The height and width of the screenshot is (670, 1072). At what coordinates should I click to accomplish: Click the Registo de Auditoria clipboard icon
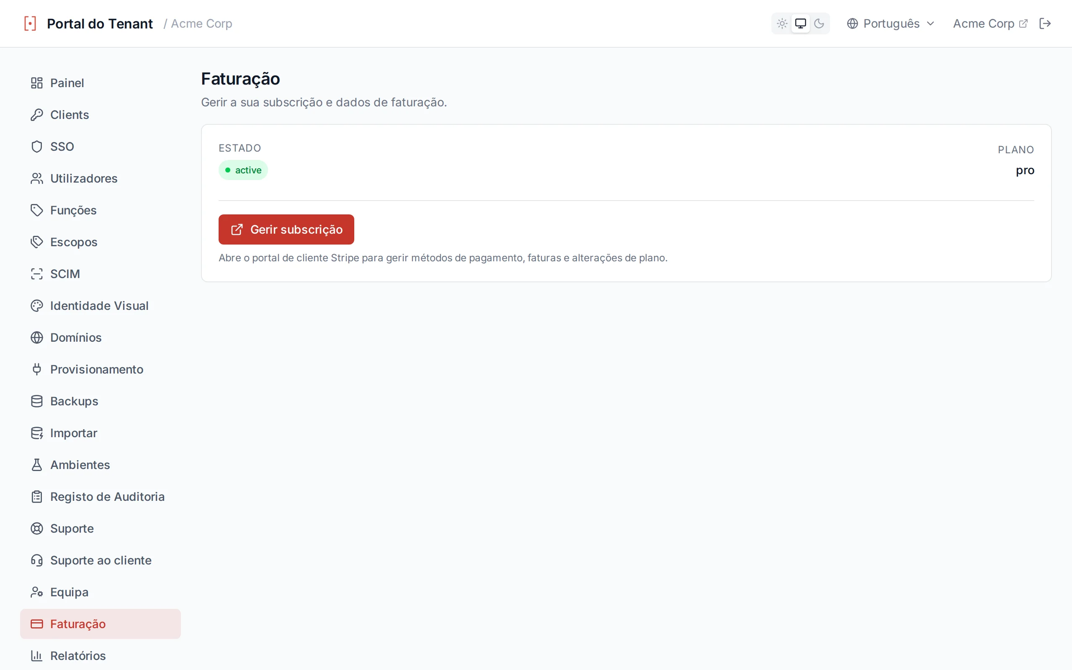click(37, 497)
